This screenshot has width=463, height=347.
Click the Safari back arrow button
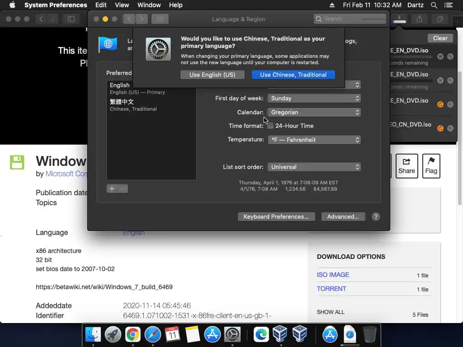click(41, 19)
